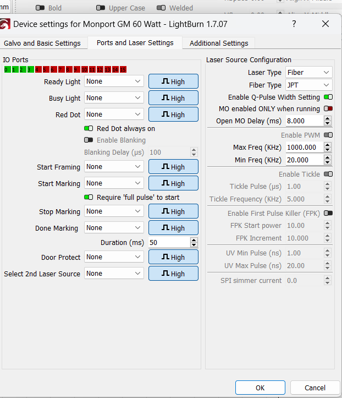This screenshot has width=342, height=398.
Task: Toggle the Enable PWM switch
Action: coord(328,135)
